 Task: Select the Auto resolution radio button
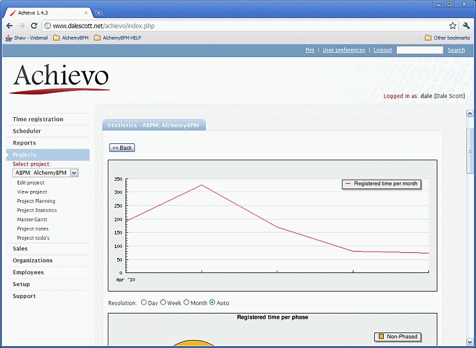click(212, 302)
